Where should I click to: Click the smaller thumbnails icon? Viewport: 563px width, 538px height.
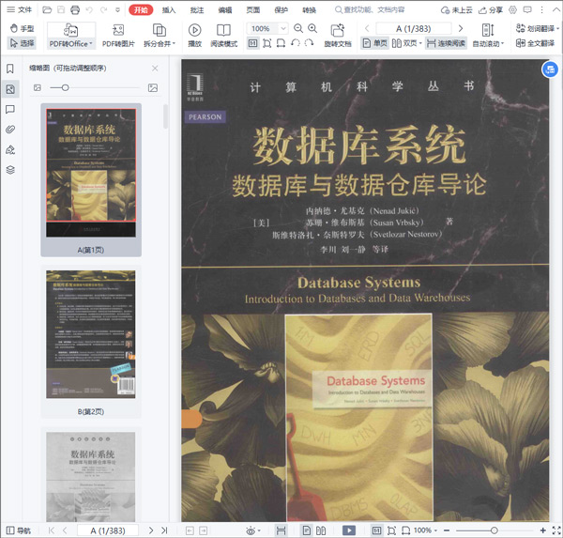(x=38, y=87)
